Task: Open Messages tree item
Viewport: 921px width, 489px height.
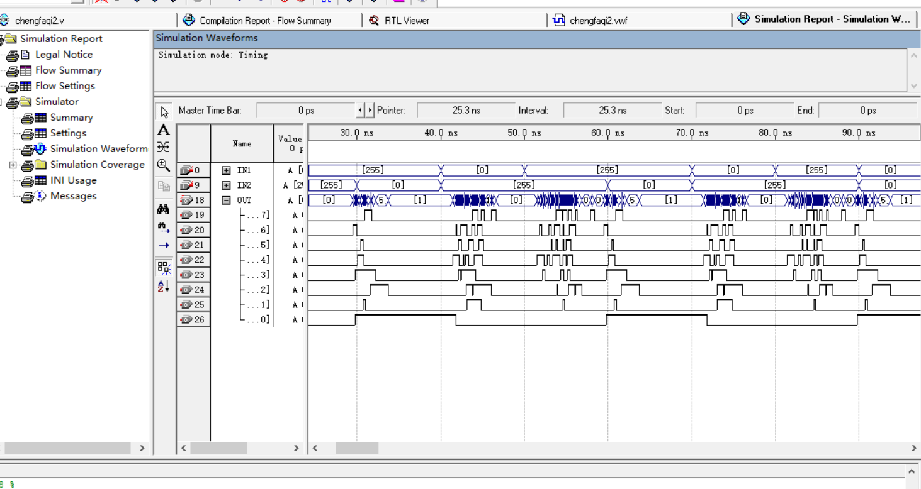Action: click(x=73, y=196)
